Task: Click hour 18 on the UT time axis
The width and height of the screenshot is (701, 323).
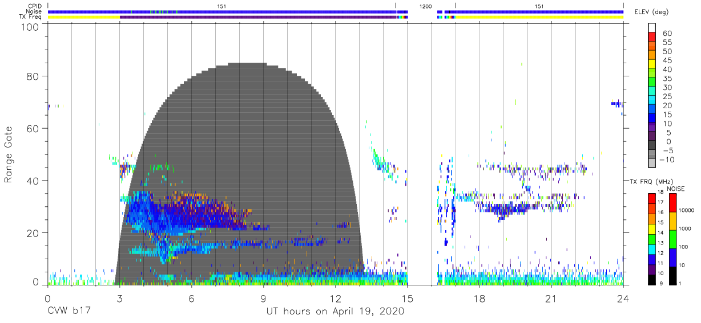Action: tap(480, 298)
